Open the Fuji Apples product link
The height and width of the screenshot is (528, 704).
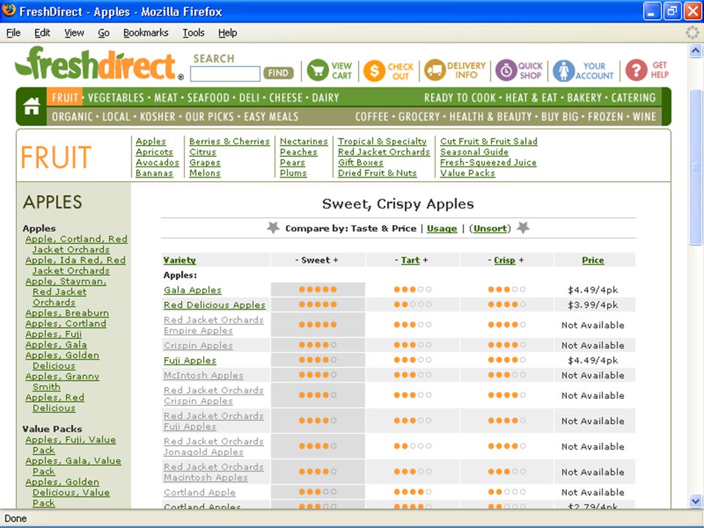(x=190, y=361)
